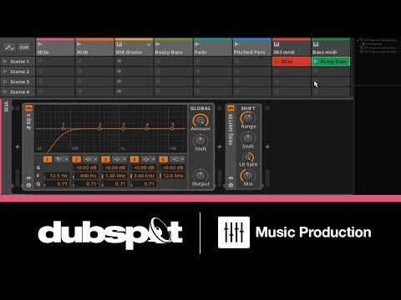
Task: Select the Pitched Perc track header
Action: click(x=252, y=47)
